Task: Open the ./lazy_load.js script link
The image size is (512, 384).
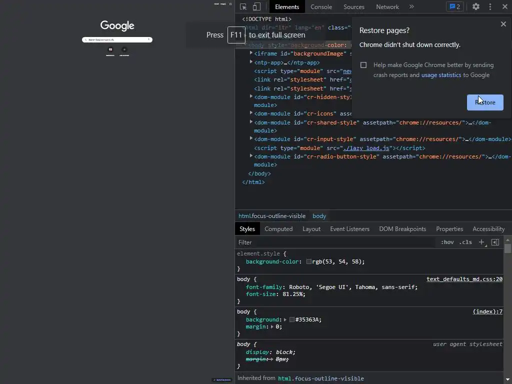Action: tap(366, 148)
